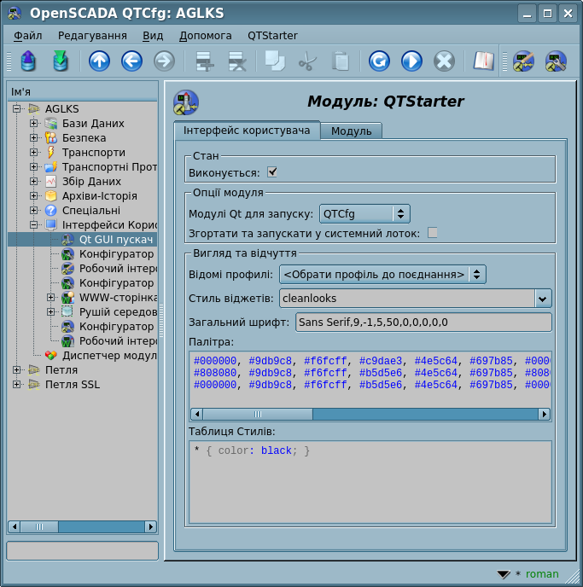The image size is (583, 587).
Task: Toggle Виконується checkbox
Action: 272,172
